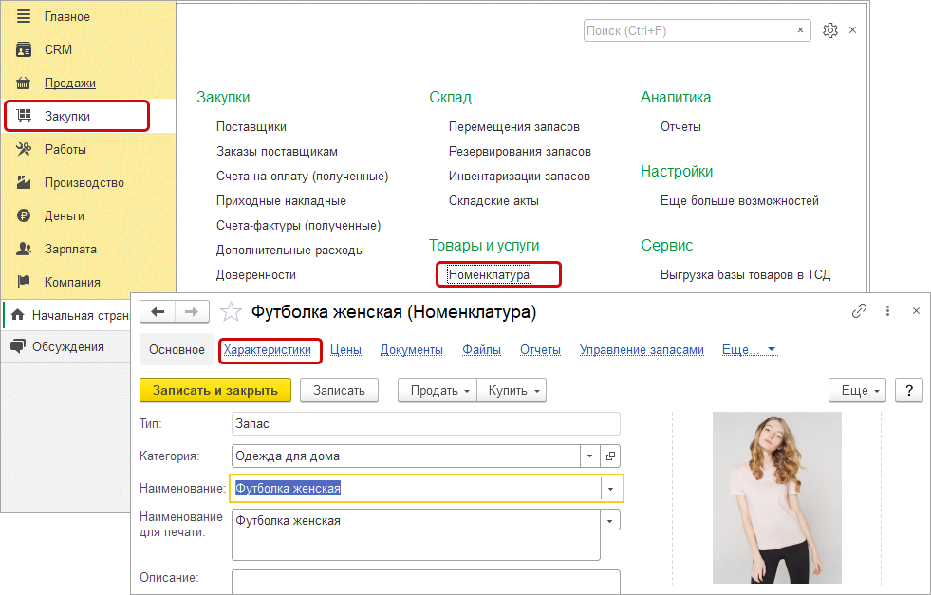Click the Тип field showing Запас
931x595 pixels.
[x=426, y=424]
